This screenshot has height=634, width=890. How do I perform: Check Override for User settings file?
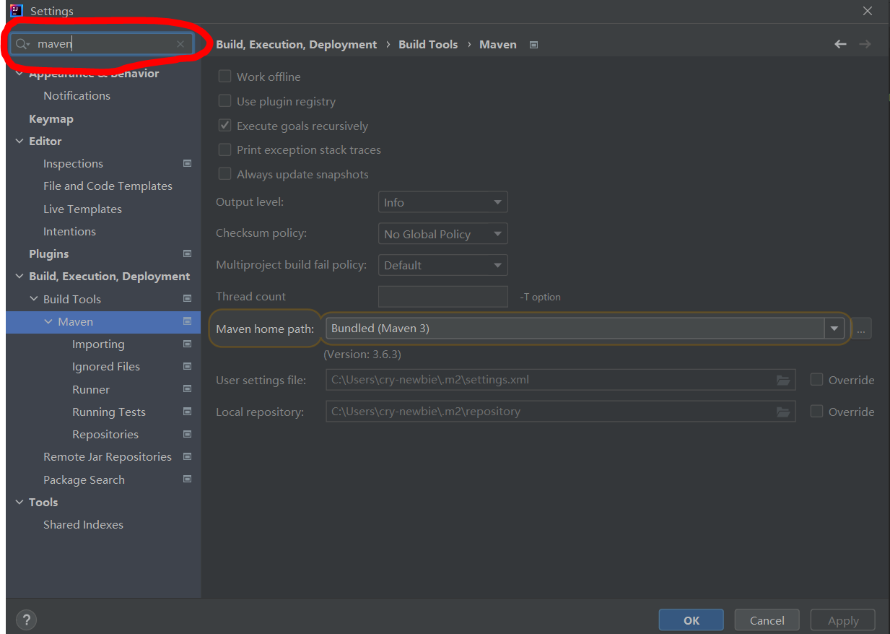[816, 379]
